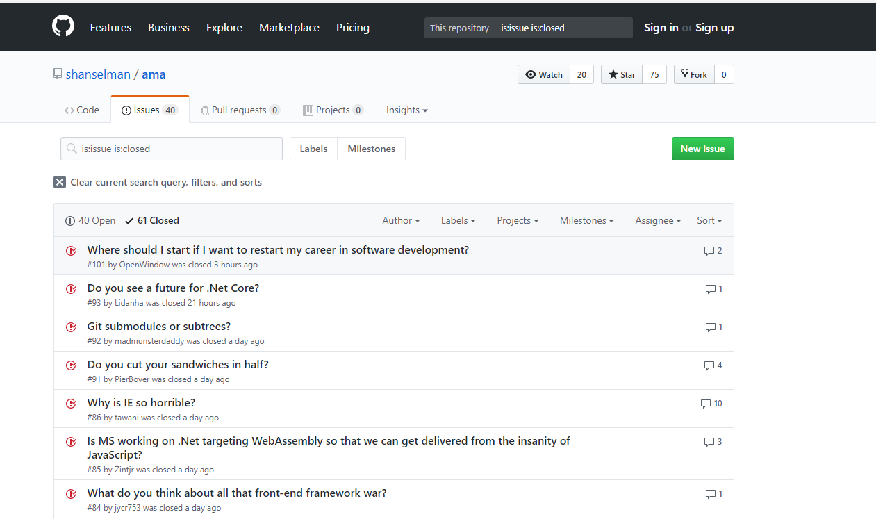The width and height of the screenshot is (876, 519).
Task: Click the Milestones button next to search
Action: [x=372, y=149]
